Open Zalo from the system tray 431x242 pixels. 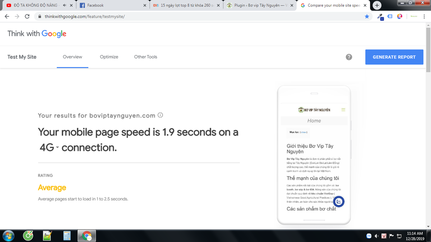click(369, 236)
